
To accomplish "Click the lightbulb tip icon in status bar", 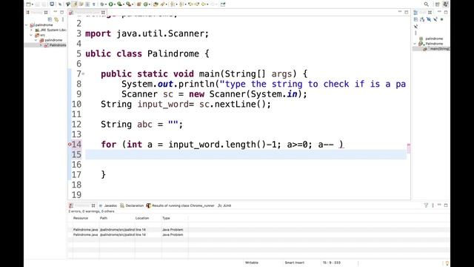I will click(447, 263).
